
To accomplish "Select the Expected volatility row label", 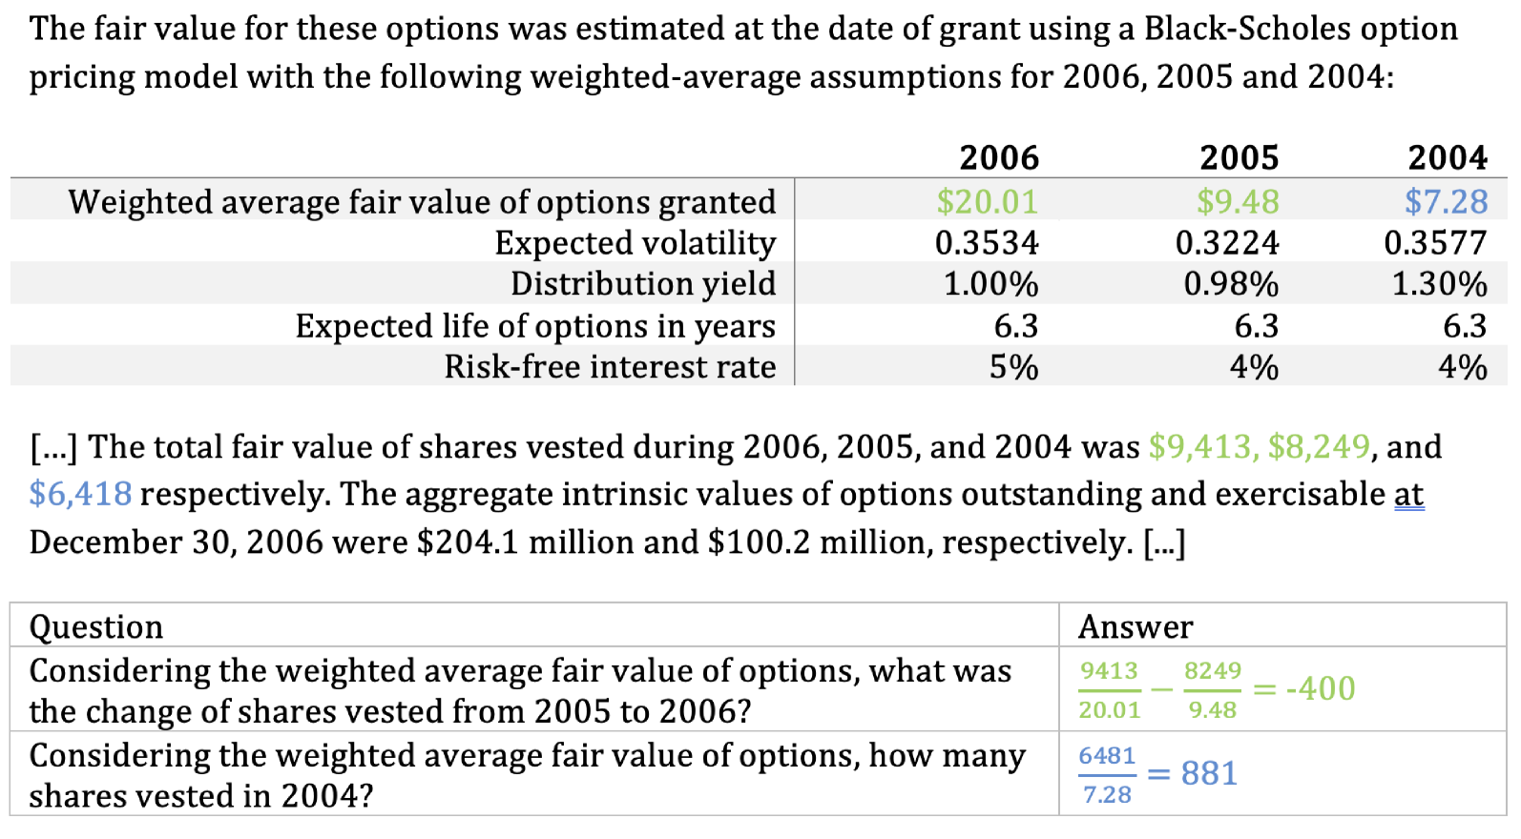I will (635, 243).
